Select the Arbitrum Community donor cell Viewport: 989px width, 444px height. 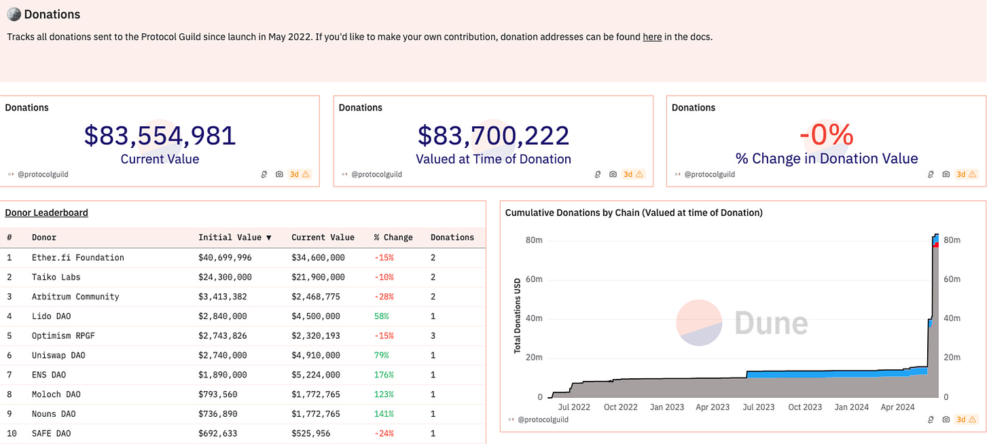(75, 297)
